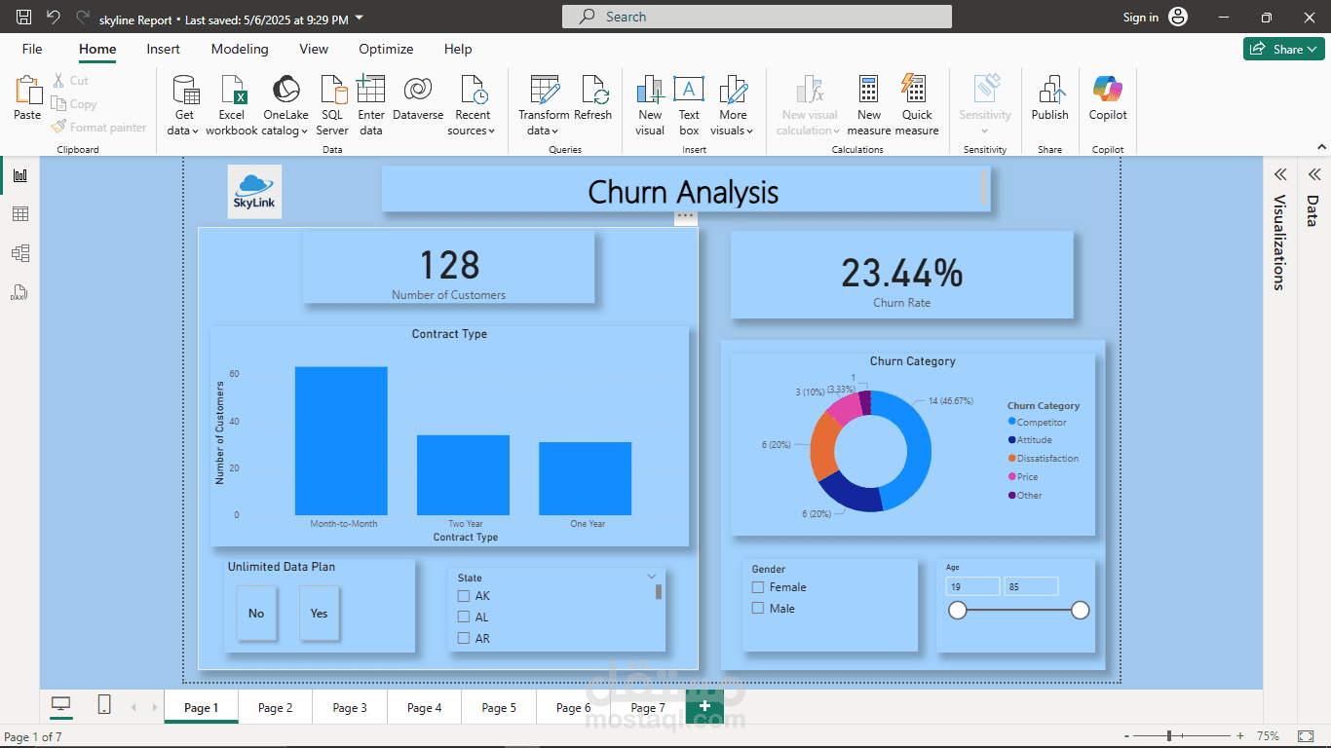
Task: Click the Search box in title bar
Action: (x=757, y=17)
